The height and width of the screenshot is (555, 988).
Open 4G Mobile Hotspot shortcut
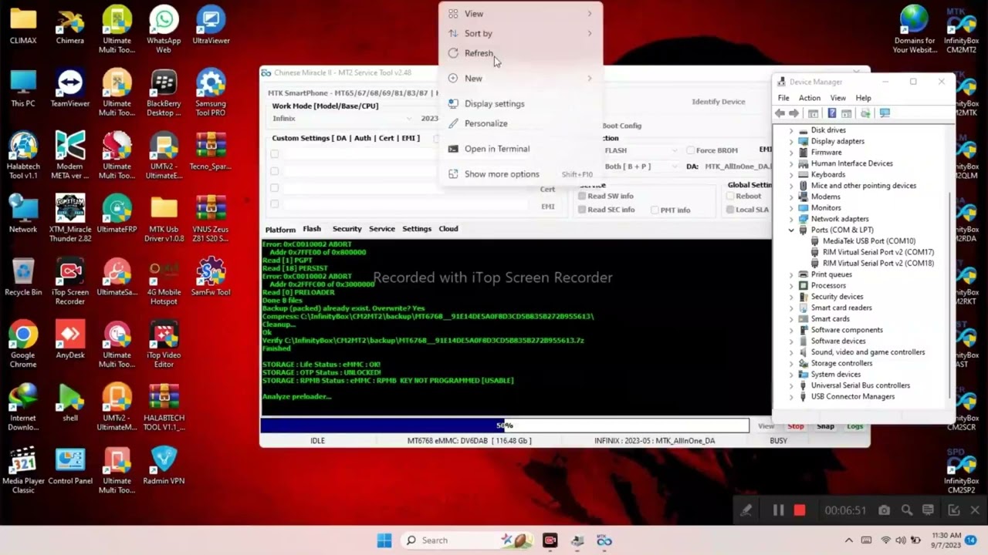164,282
